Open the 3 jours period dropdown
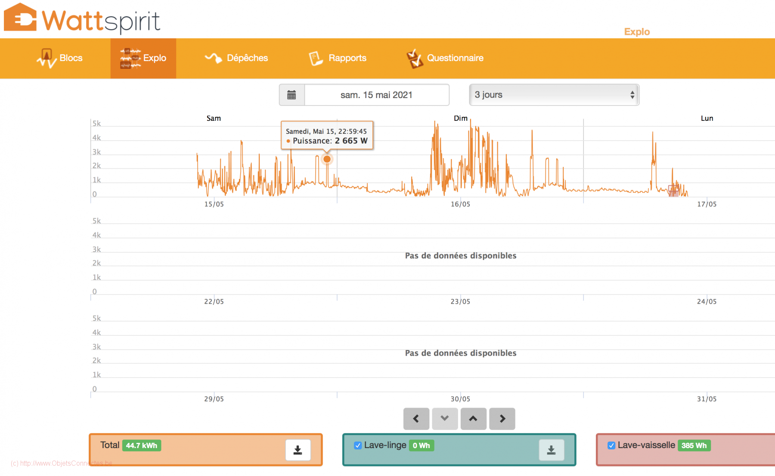 pos(554,95)
